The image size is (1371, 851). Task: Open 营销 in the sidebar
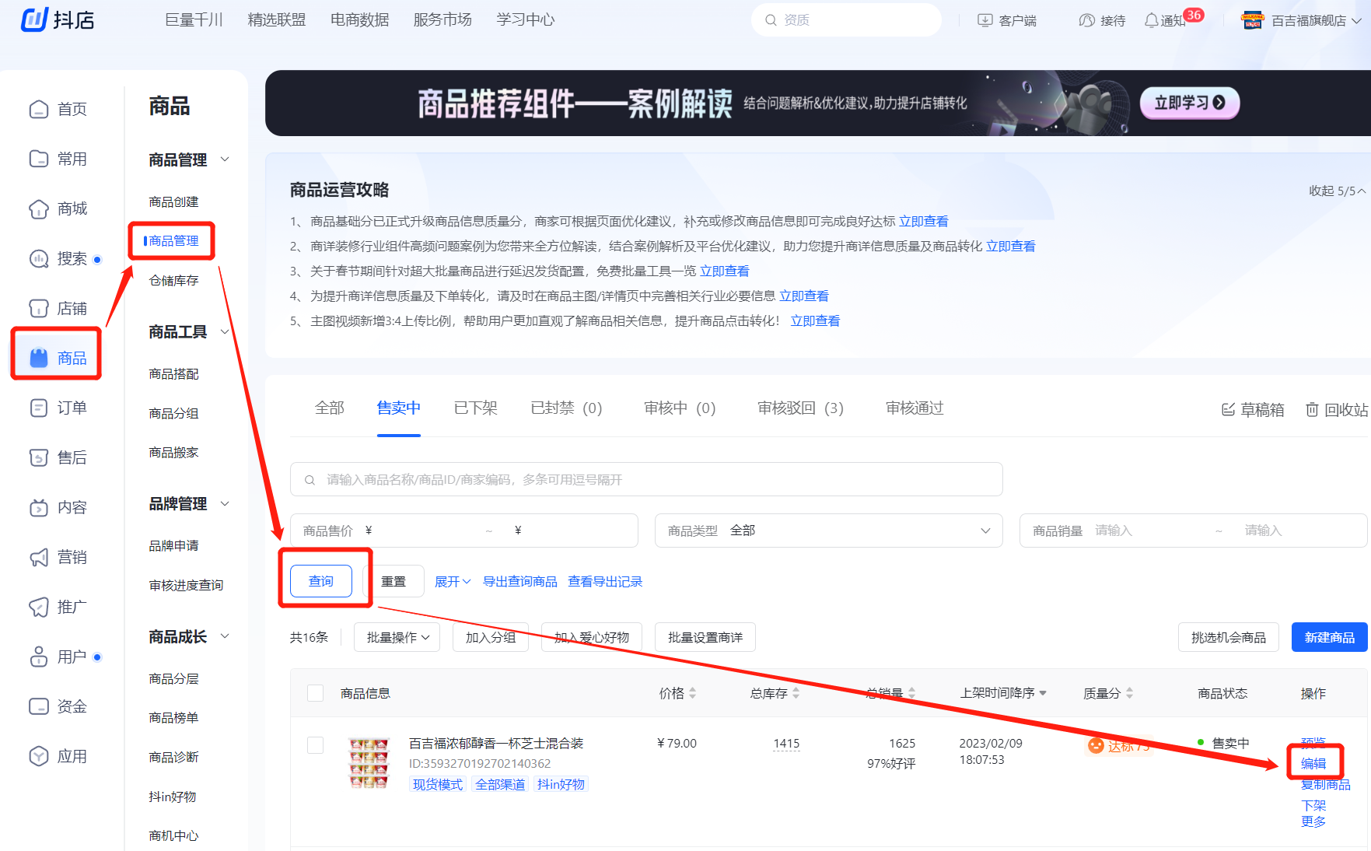(58, 557)
